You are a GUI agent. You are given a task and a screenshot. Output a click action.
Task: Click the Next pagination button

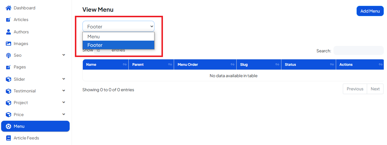click(375, 89)
